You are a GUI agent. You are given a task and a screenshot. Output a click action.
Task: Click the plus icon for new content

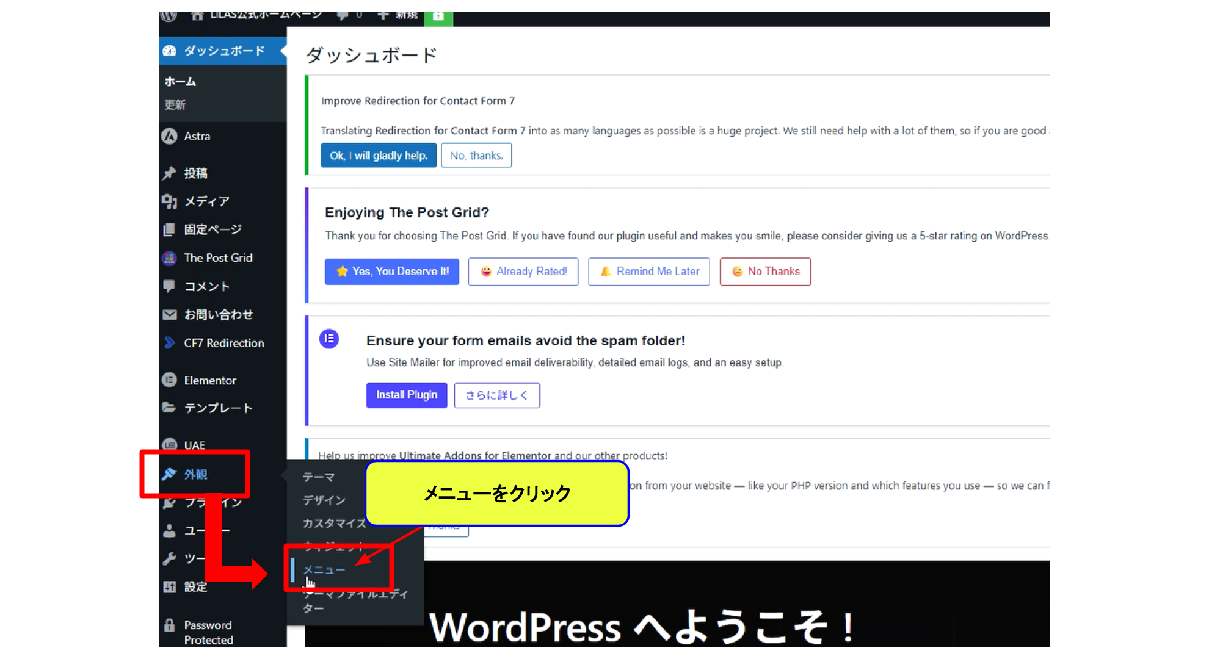(383, 15)
